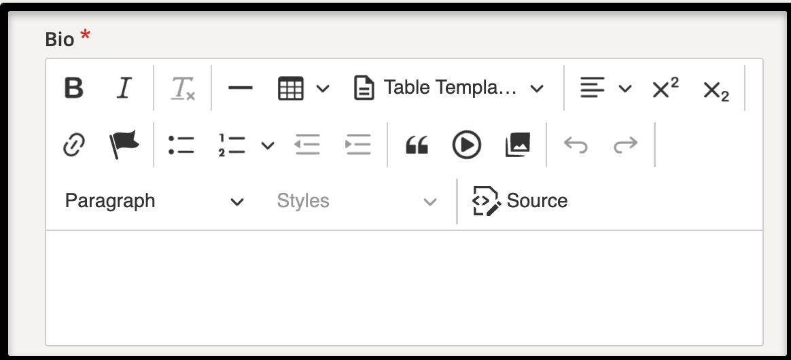Open the Table Templates dropdown
This screenshot has height=360, width=791.
448,88
